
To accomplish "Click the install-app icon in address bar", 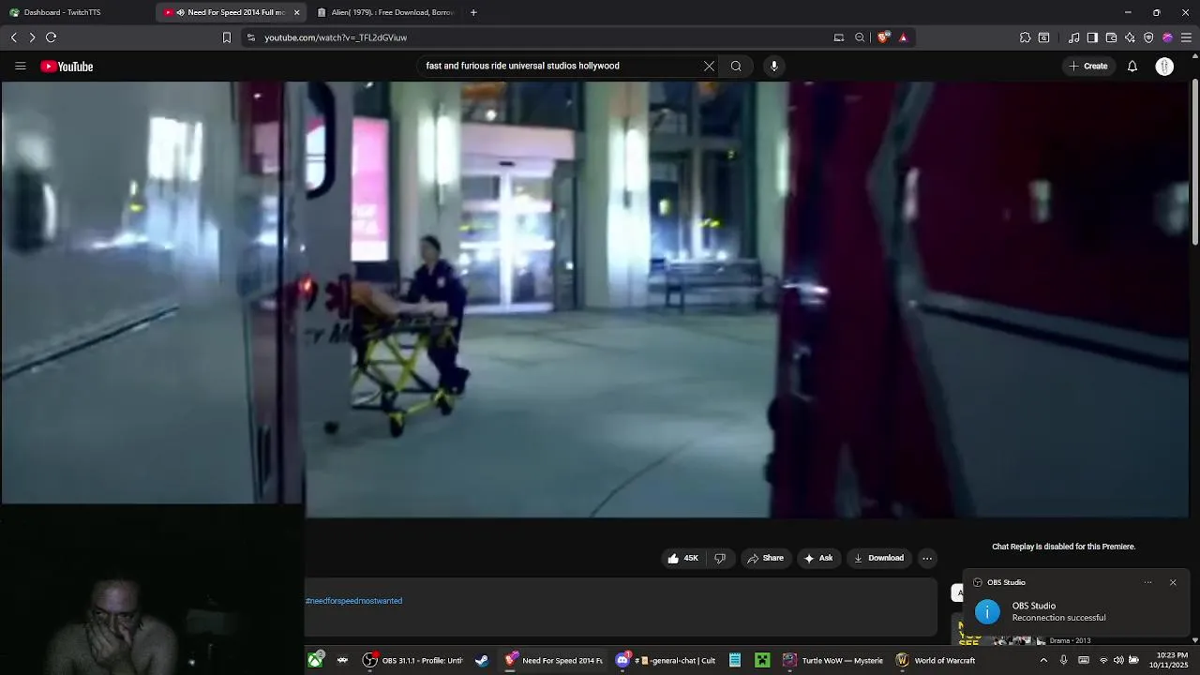I will click(x=839, y=37).
